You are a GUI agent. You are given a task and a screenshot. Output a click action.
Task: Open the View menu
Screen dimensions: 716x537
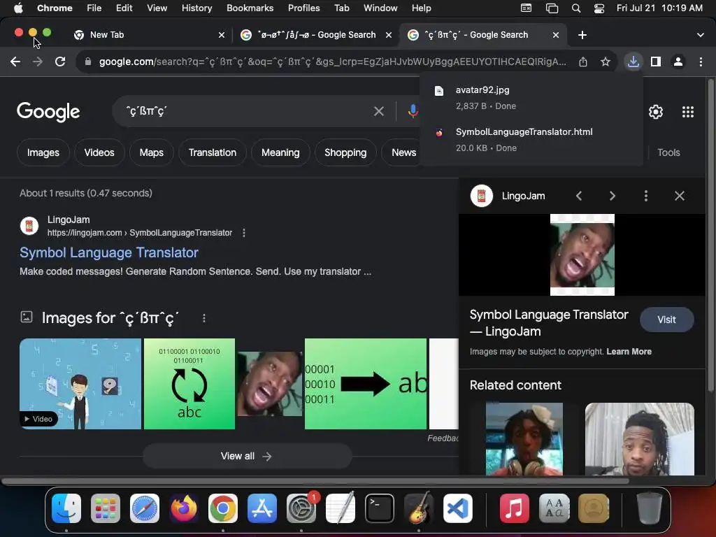click(157, 8)
